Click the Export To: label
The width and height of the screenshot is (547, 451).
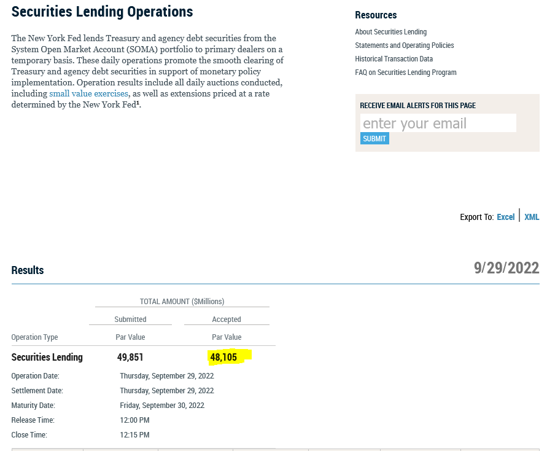click(477, 217)
